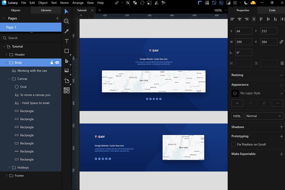Enable Fix Position on Scroll
The height and width of the screenshot is (190, 285).
pyautogui.click(x=234, y=144)
